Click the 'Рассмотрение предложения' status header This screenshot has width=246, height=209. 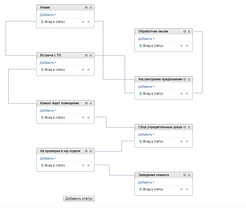[x=160, y=79]
